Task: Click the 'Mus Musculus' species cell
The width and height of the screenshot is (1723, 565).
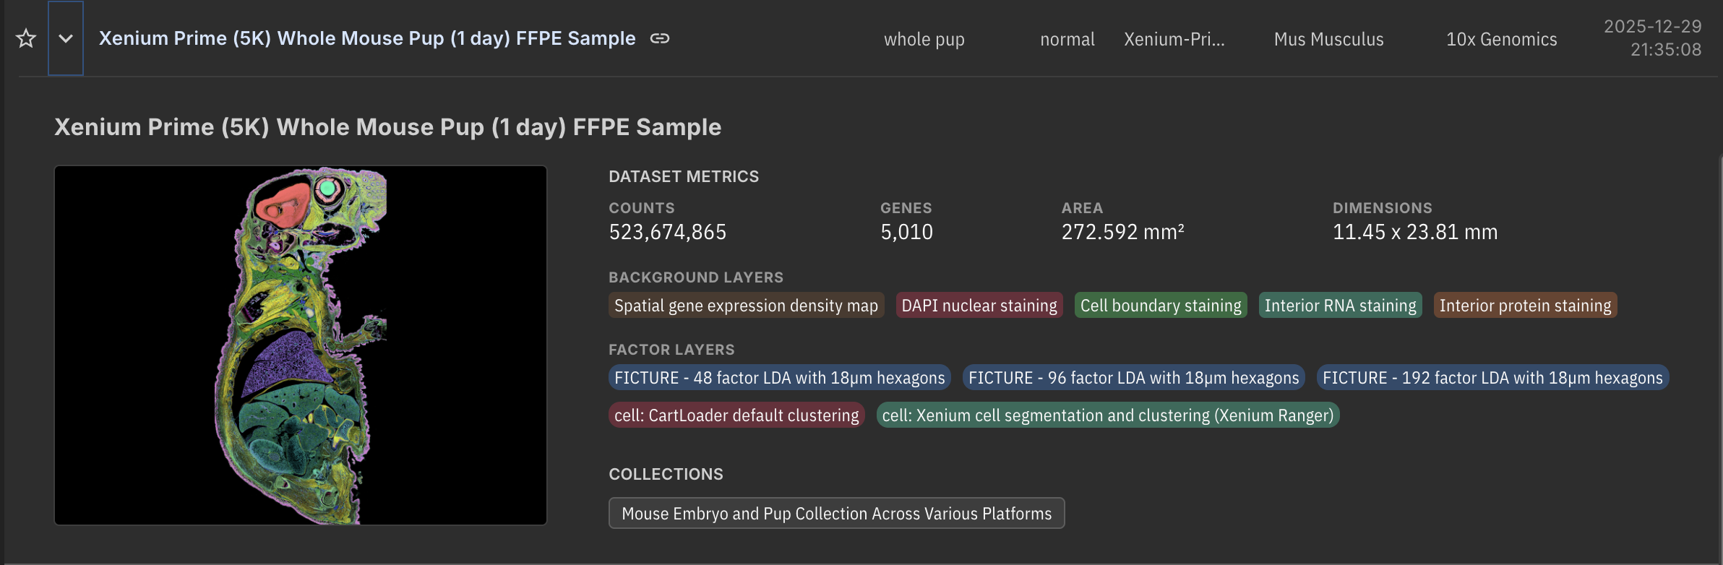Action: click(x=1329, y=39)
